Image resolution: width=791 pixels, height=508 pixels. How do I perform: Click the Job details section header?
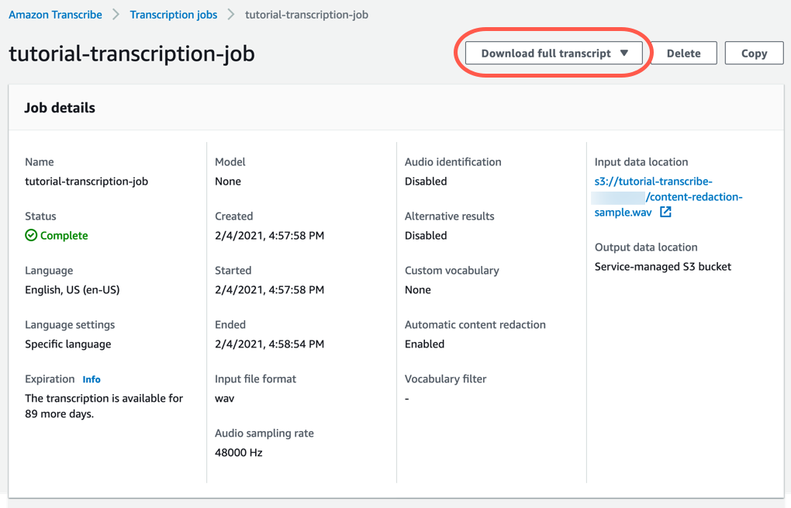point(60,108)
